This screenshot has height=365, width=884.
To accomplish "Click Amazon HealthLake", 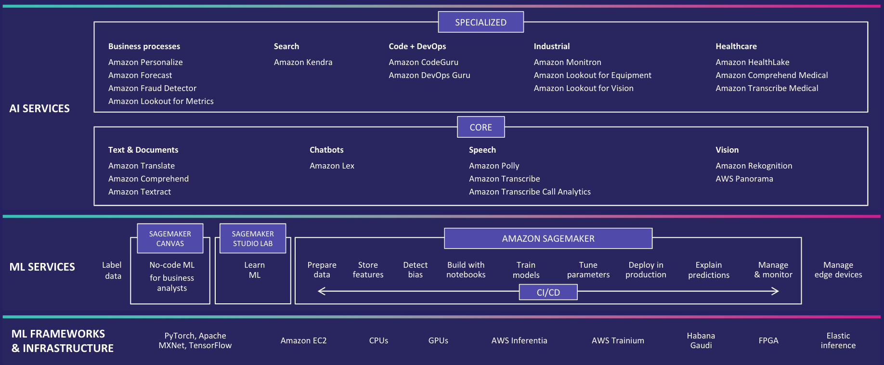I will (753, 62).
